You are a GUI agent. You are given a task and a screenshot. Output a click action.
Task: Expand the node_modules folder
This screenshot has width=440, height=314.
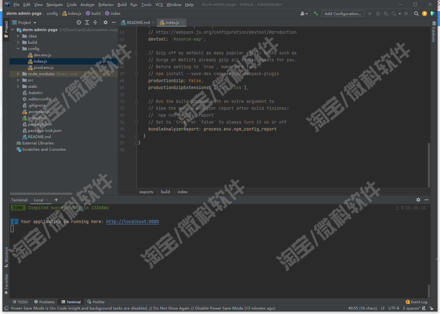click(x=18, y=74)
